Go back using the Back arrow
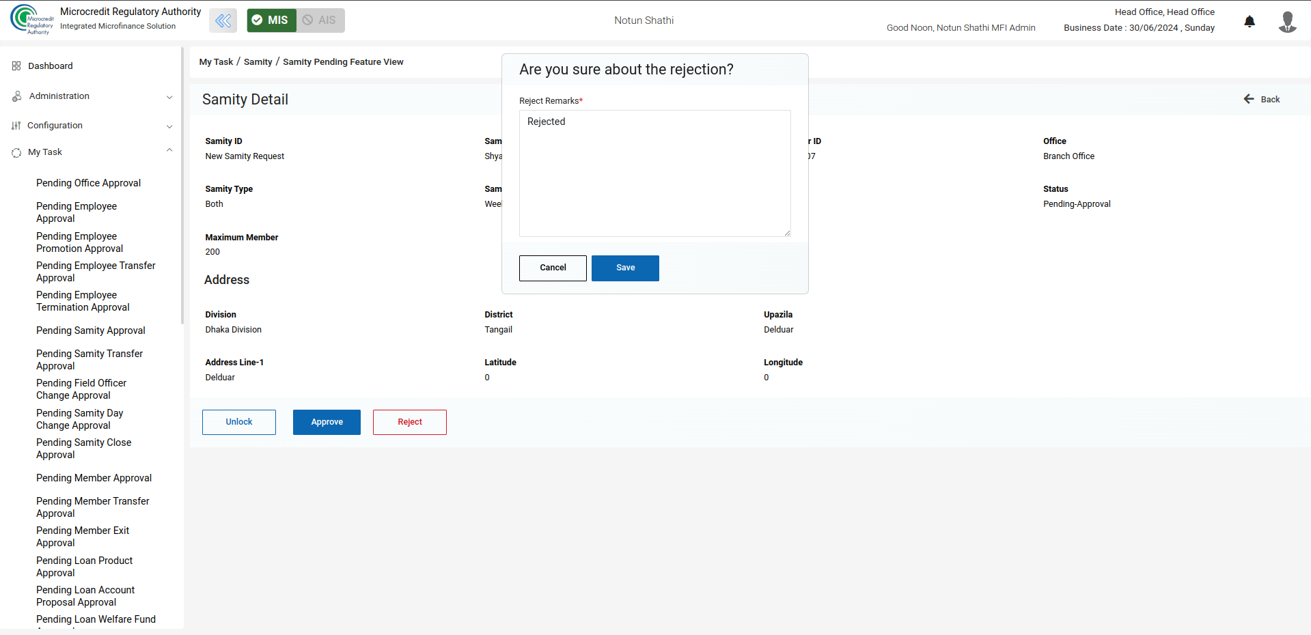This screenshot has height=635, width=1311. pyautogui.click(x=1261, y=100)
